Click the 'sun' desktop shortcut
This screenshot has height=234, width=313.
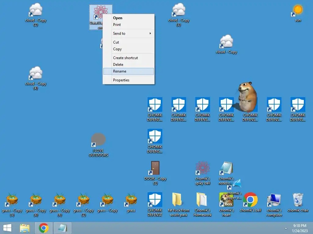point(298,13)
